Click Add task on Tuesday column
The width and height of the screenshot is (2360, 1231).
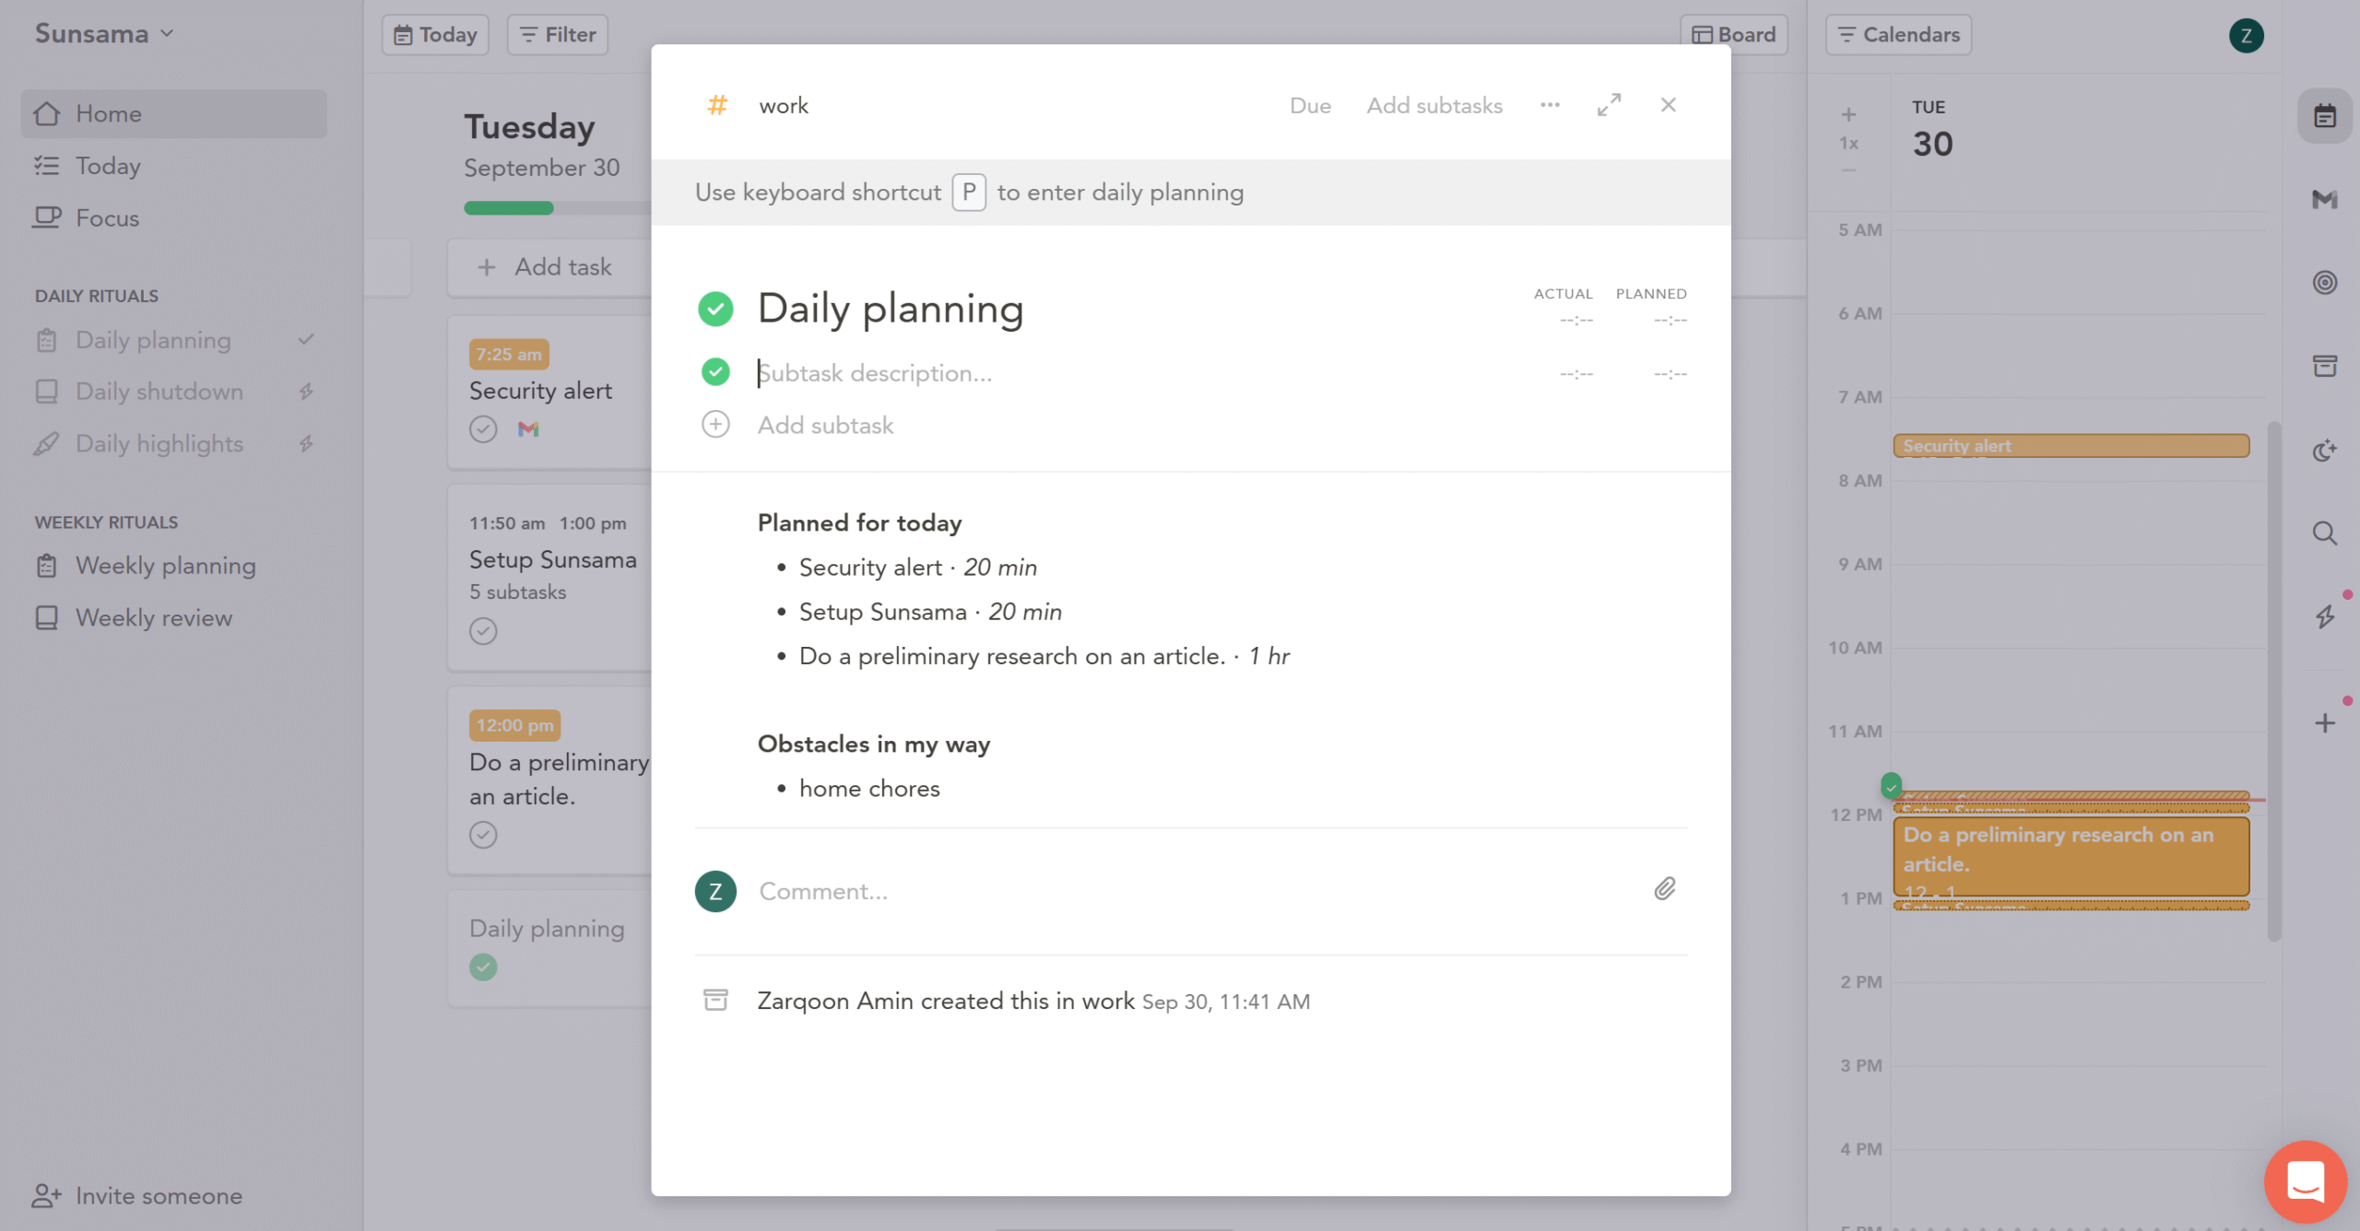coord(549,267)
